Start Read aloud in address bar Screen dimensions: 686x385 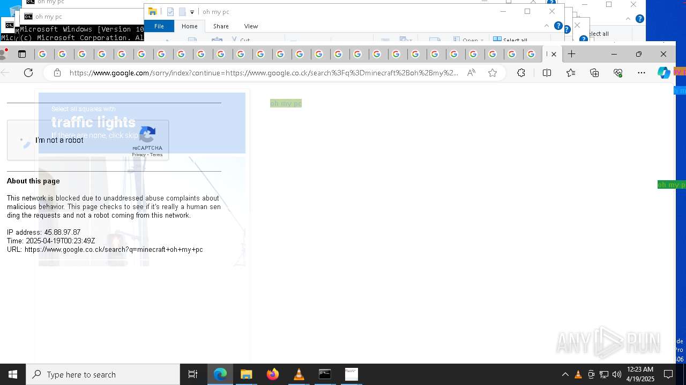[x=471, y=73]
